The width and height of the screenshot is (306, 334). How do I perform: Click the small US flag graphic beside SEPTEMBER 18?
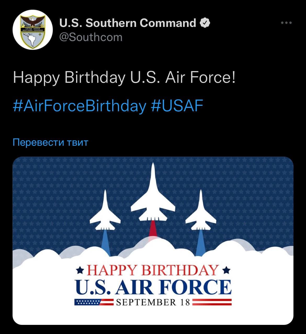click(87, 302)
